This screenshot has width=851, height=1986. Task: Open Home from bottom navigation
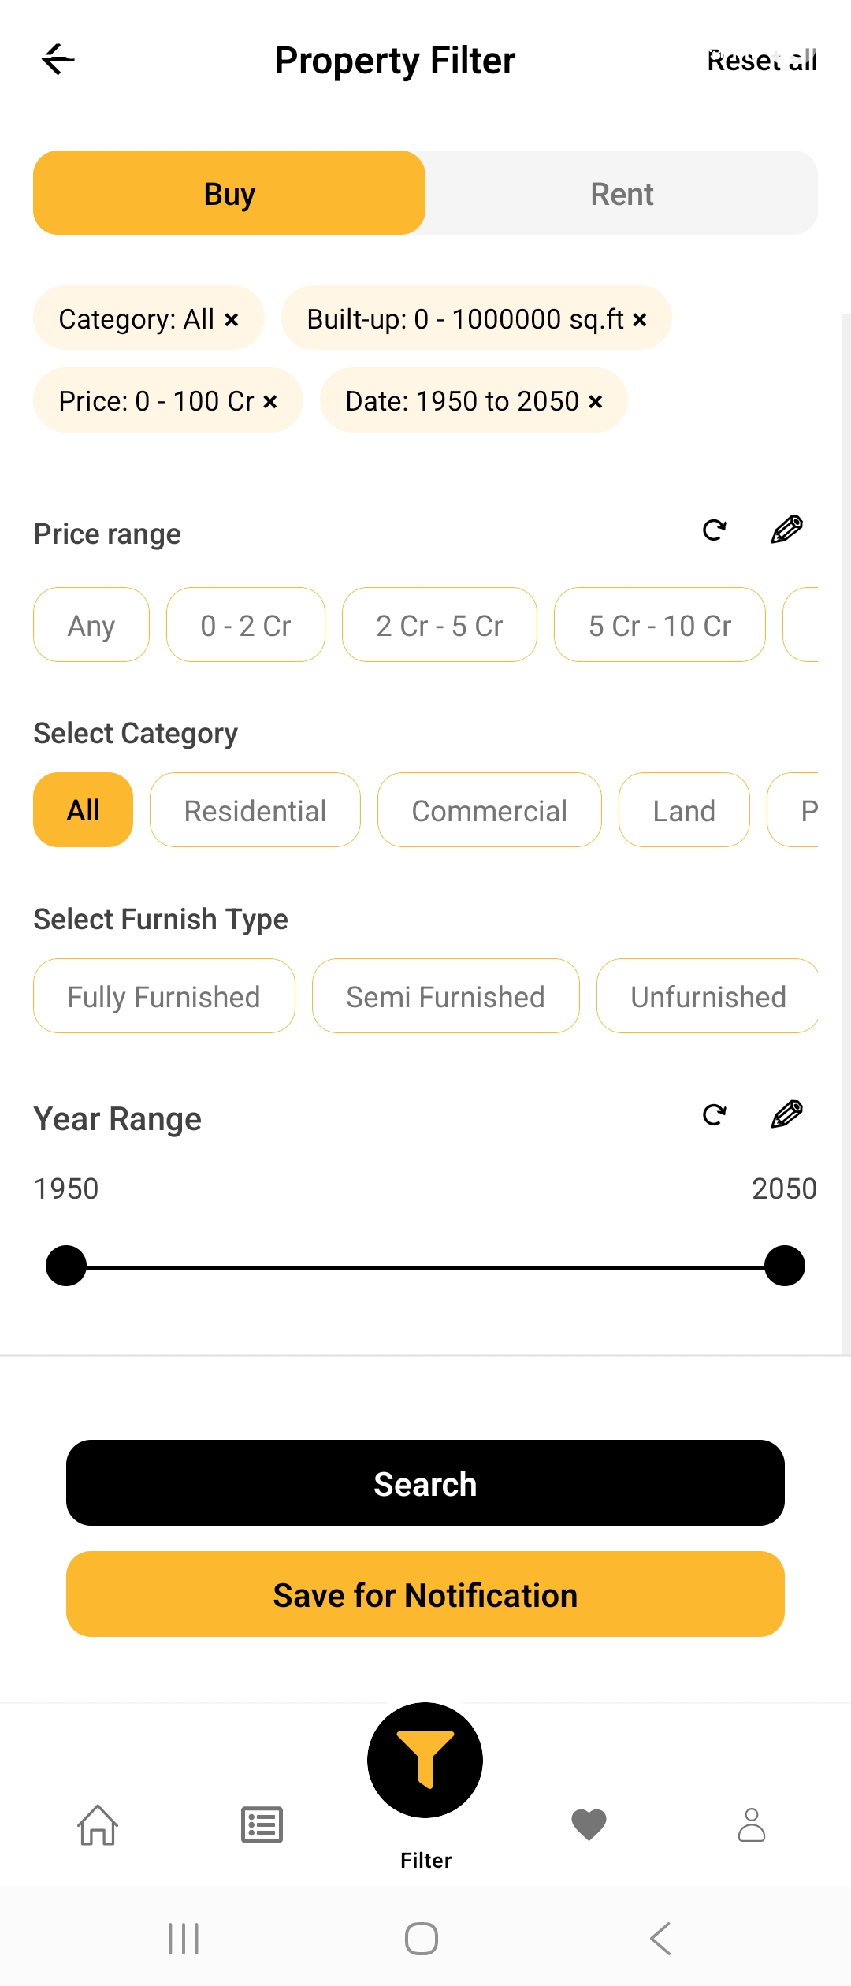(x=98, y=1825)
